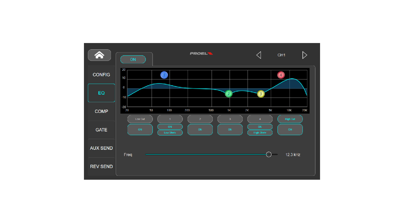Toggle band 1 Low Shelv mode
404x223 pixels.
pos(170,133)
